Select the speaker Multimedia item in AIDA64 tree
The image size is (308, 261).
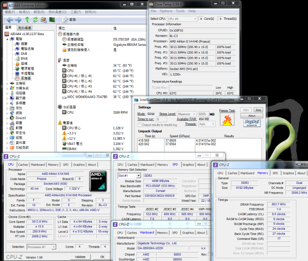18,103
